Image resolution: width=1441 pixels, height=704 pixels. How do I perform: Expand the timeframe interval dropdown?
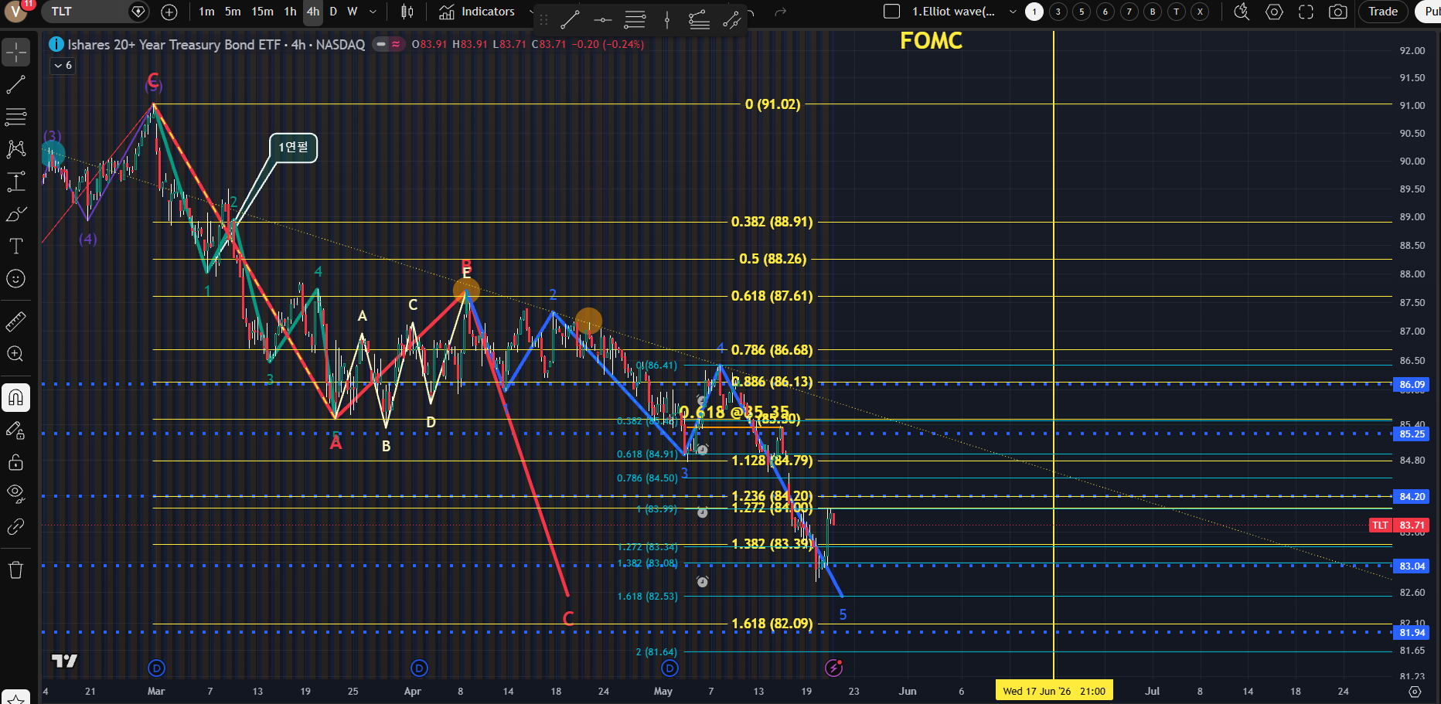point(373,12)
